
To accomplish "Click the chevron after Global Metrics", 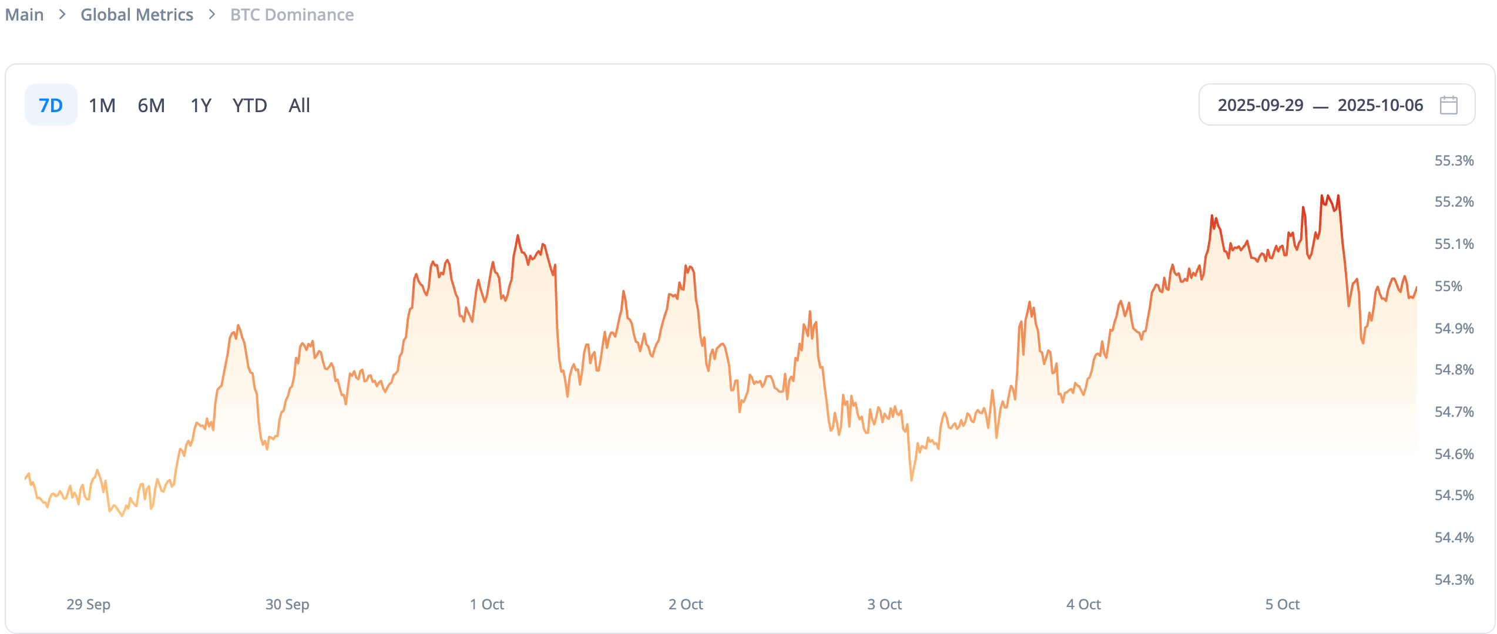I will click(212, 14).
